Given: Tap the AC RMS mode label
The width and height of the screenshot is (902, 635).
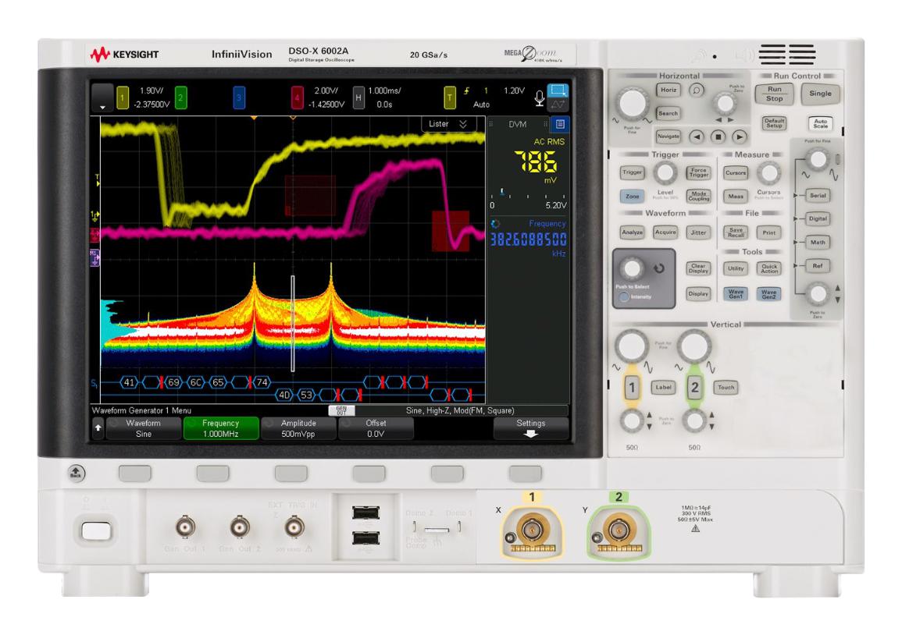Looking at the screenshot, I should coord(549,141).
